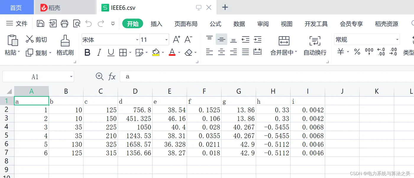414x178 pixels.
Task: Center text horizontally
Action: pyautogui.click(x=221, y=52)
